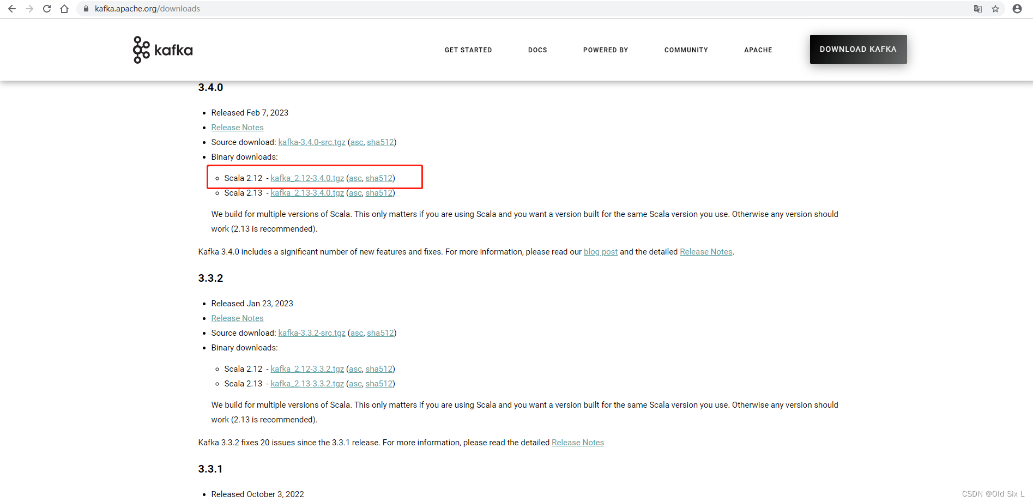Image resolution: width=1033 pixels, height=502 pixels.
Task: Click the 3.3.2 version heading
Action: pos(210,278)
